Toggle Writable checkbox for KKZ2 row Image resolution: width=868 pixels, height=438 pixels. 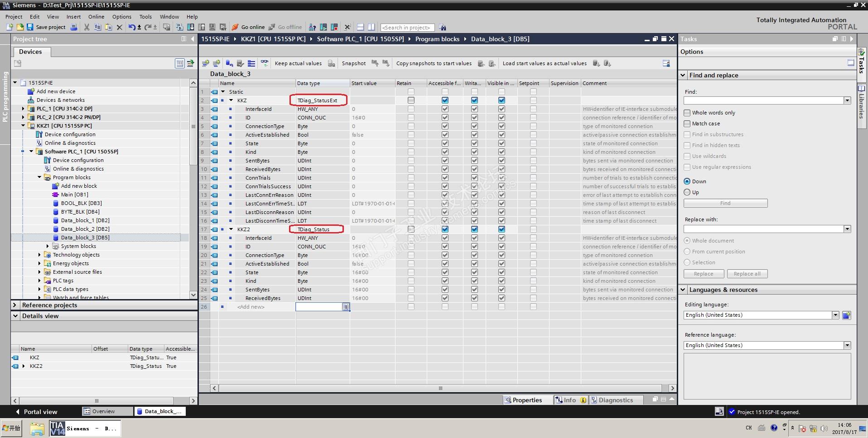pos(474,229)
